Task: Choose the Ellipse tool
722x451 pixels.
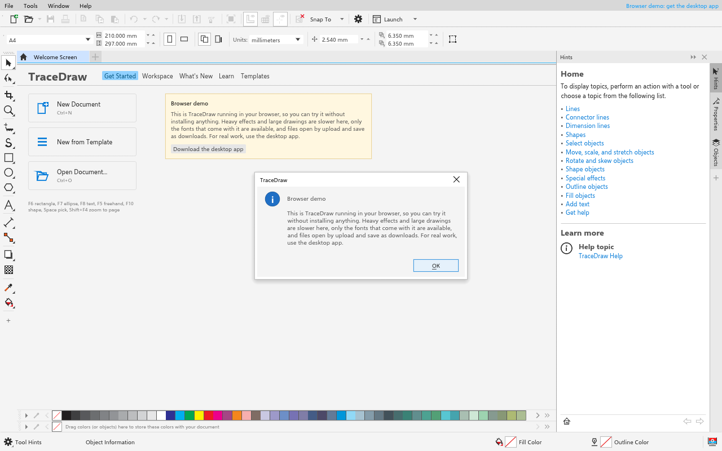Action: 8,173
